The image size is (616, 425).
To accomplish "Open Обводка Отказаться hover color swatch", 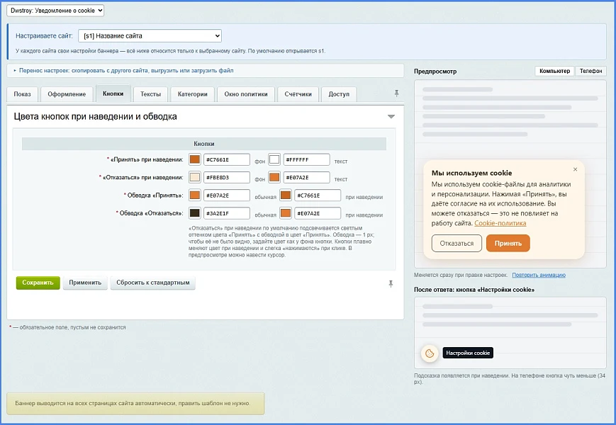I will pyautogui.click(x=286, y=213).
